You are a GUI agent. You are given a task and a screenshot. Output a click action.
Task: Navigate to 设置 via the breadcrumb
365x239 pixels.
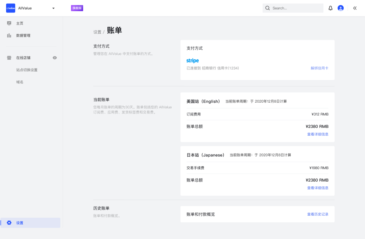click(97, 31)
